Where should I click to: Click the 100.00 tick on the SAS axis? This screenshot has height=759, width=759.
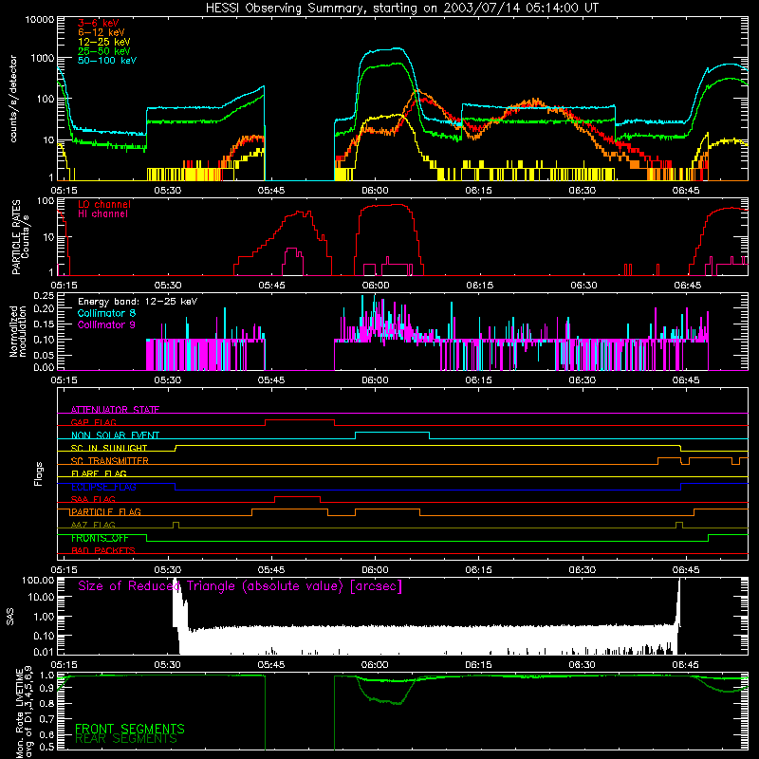pos(38,580)
